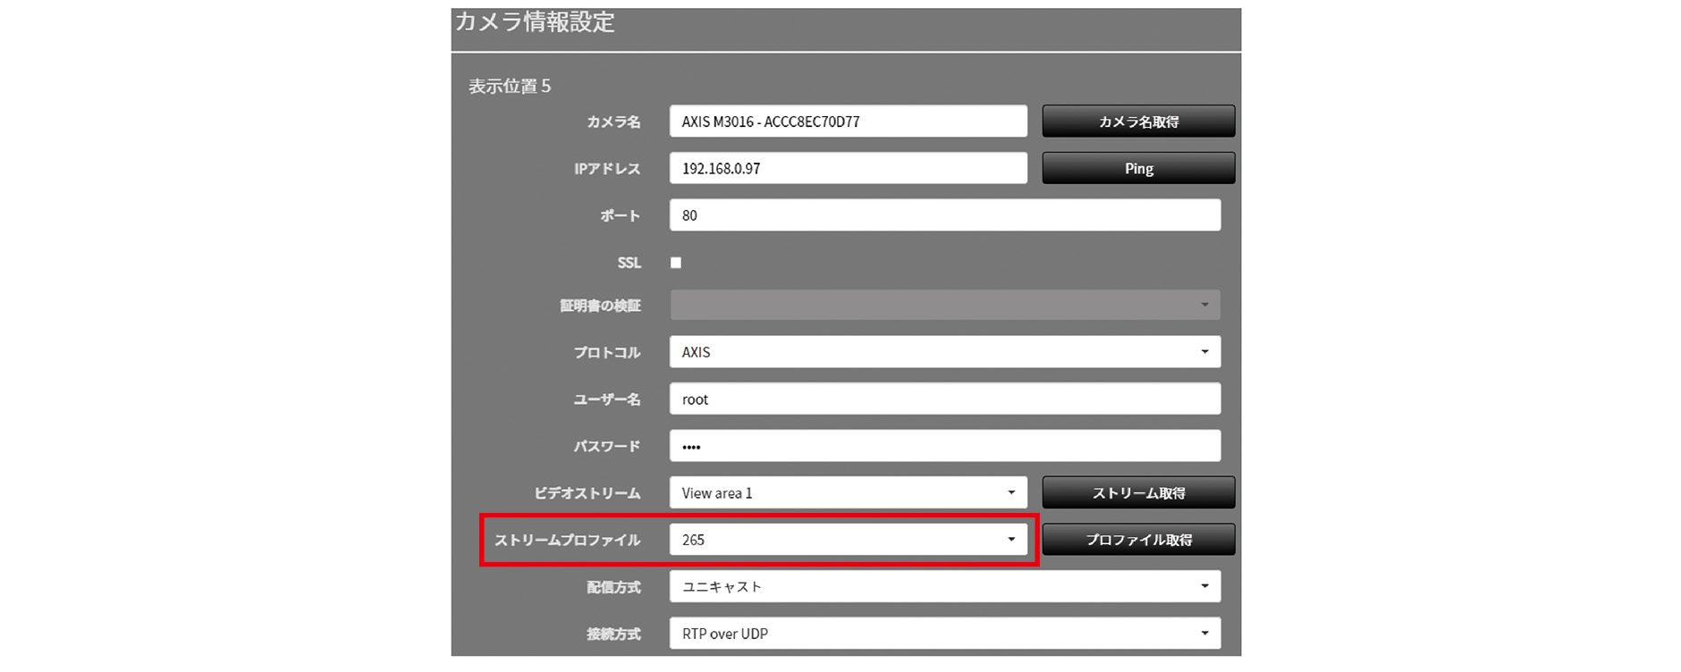Image resolution: width=1681 pixels, height=672 pixels.
Task: Click the ポート field showing 80
Action: click(945, 215)
